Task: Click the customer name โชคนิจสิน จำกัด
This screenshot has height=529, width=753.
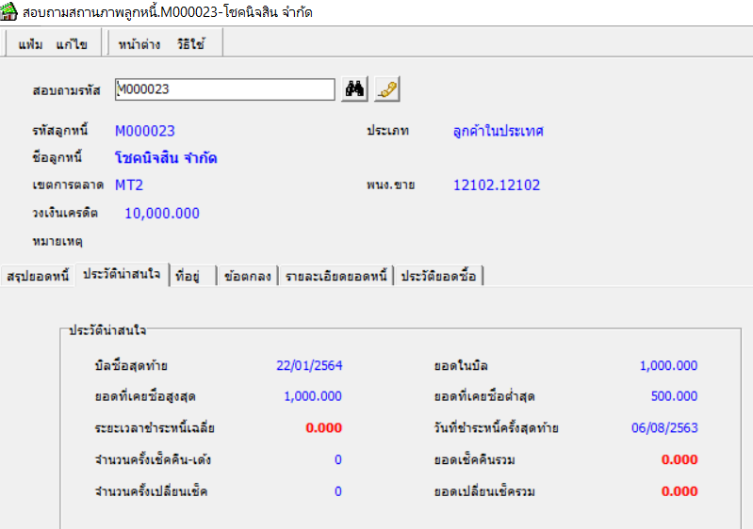Action: (166, 158)
